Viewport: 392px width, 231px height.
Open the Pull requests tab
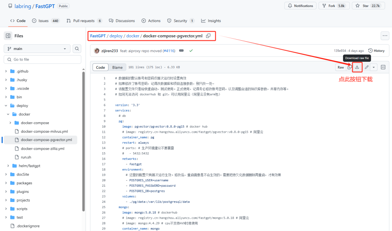(84, 21)
